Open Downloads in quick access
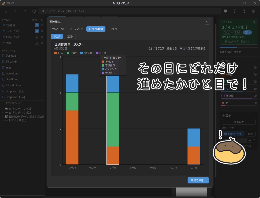The height and width of the screenshot is (198, 260). click(x=13, y=73)
